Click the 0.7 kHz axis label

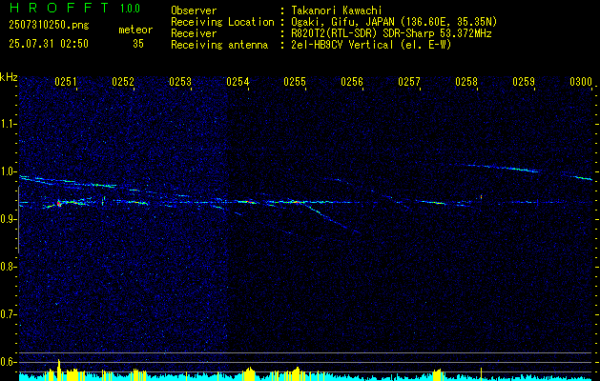coord(9,314)
